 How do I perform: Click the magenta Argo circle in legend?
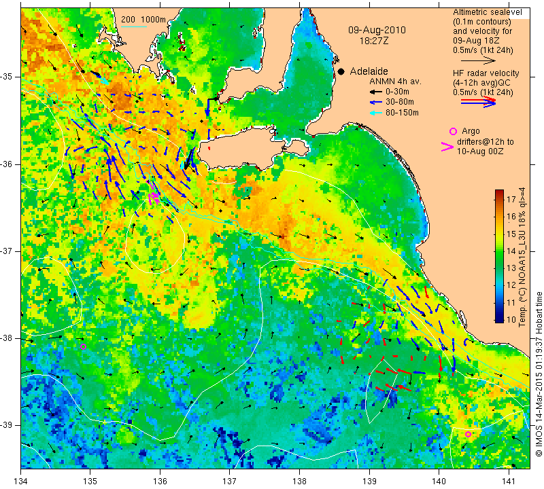[x=453, y=131]
